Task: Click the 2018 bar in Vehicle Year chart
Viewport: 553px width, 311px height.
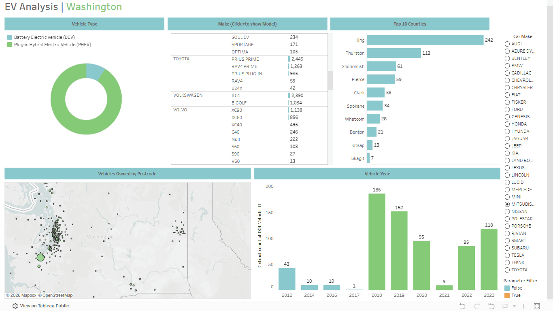Action: 377,242
